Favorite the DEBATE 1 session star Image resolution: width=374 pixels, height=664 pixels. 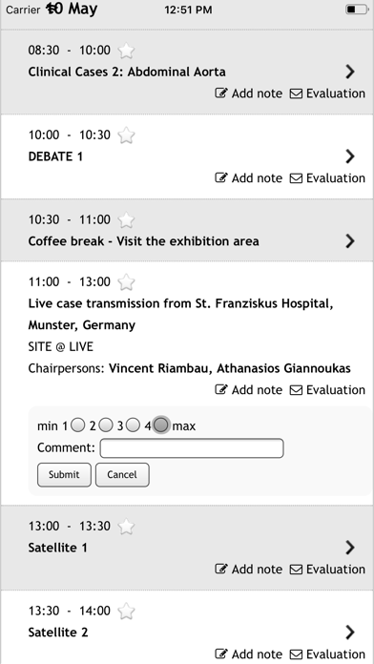point(126,135)
